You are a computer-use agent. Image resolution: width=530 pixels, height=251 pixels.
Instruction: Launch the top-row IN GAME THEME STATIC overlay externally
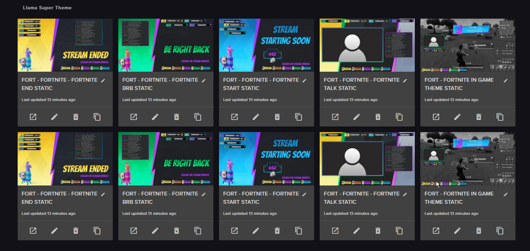pyautogui.click(x=436, y=117)
